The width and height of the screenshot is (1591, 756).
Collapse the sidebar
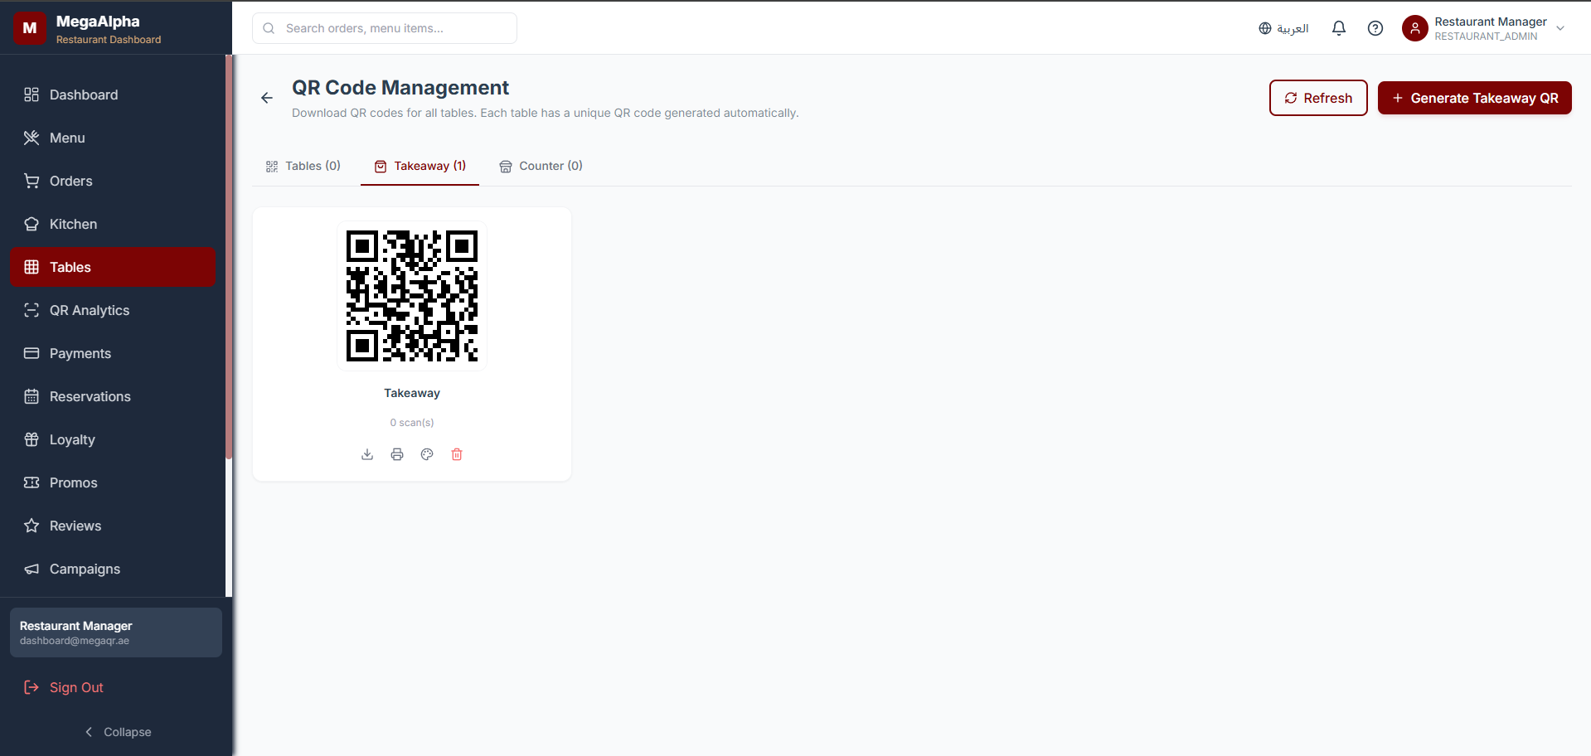118,732
